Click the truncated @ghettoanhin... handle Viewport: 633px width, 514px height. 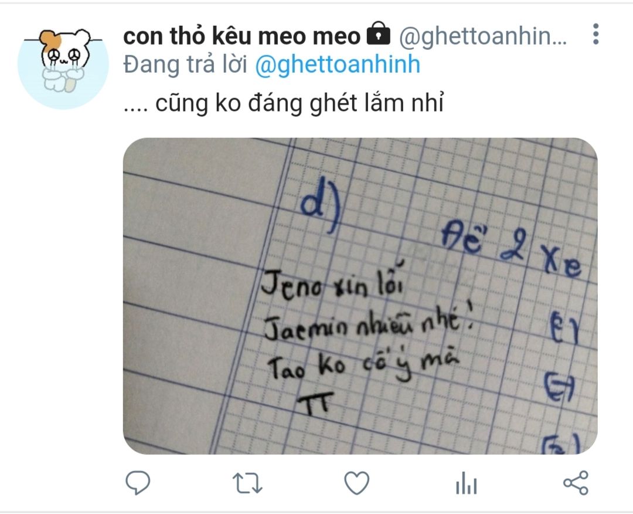point(483,36)
